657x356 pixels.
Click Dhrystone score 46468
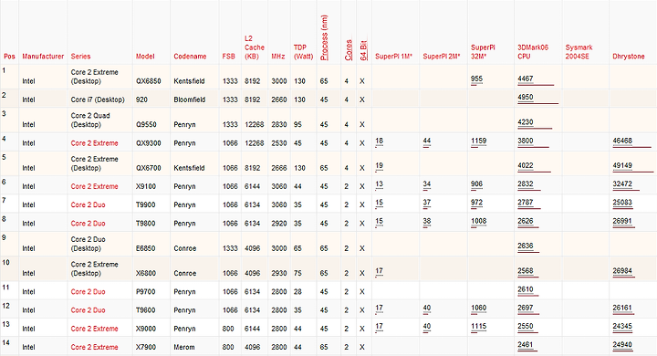[x=622, y=141]
